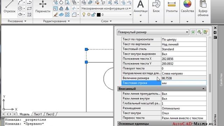Select the ellipse drawing tool
Image resolution: width=224 pixels, height=126 pixels.
pos(20,14)
